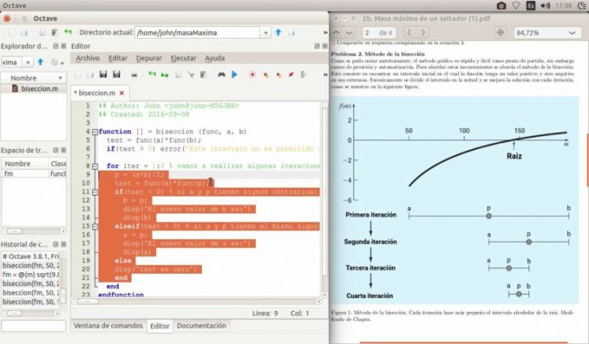The image size is (589, 344).
Task: Save the file with the editor's first floppy disk icon
Action: (x=103, y=74)
